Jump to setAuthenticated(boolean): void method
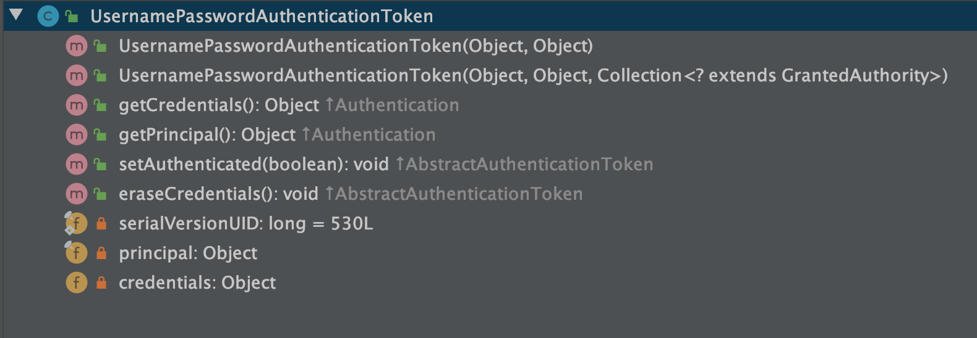The width and height of the screenshot is (977, 338). pos(253,164)
